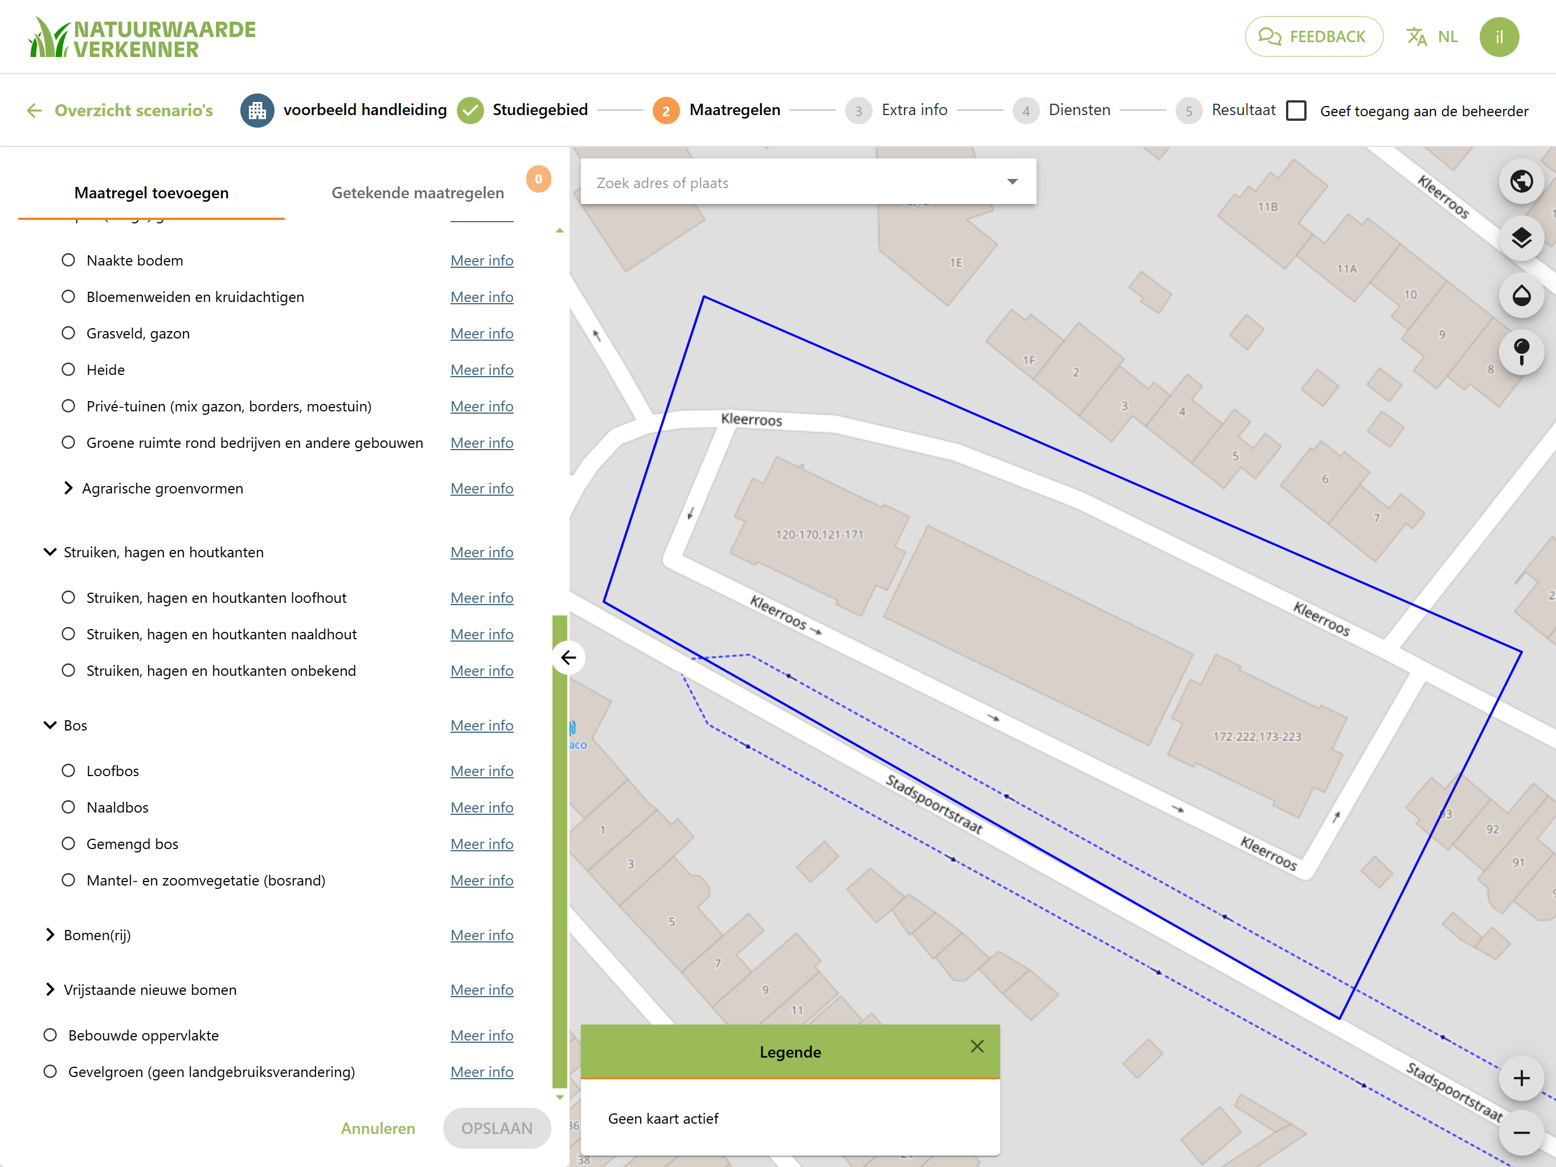Click the green vertical scrollbar of measures list
Screen dimensions: 1556x1167
coord(560,852)
